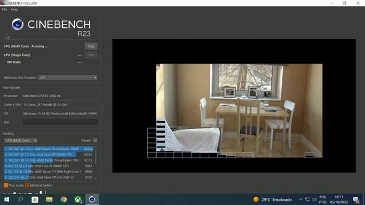This screenshot has height=205, width=365.
Task: Click the POR PTB2 language indicator
Action: [323, 199]
